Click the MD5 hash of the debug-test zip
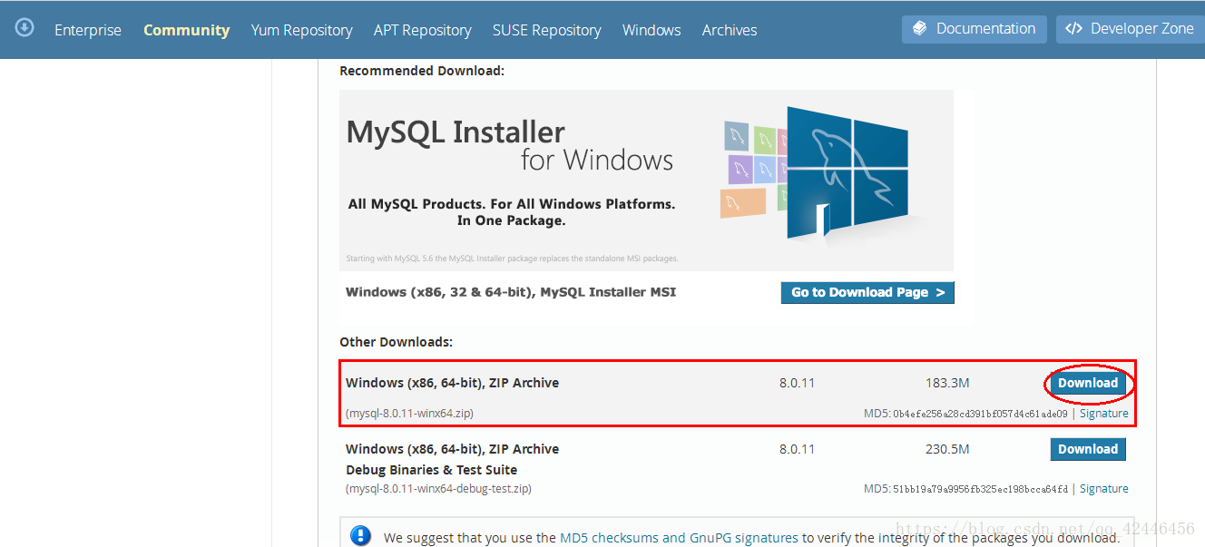Image resolution: width=1205 pixels, height=547 pixels. pos(981,489)
